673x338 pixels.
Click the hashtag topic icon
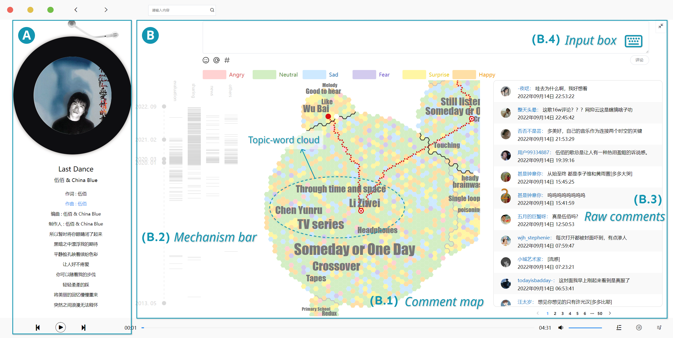click(227, 60)
